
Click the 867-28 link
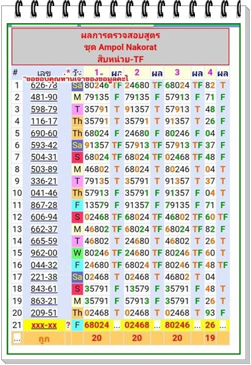(44, 205)
